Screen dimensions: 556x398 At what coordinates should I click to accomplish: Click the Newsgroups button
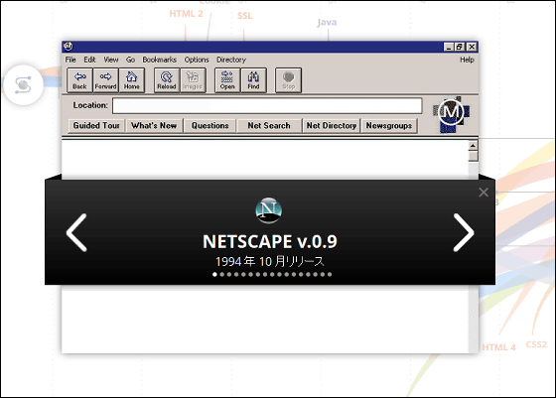389,125
